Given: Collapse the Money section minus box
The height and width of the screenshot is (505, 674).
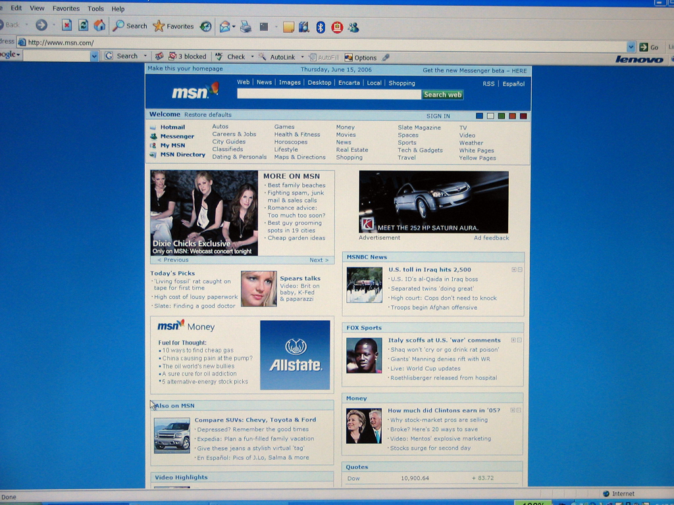Looking at the screenshot, I should (519, 410).
